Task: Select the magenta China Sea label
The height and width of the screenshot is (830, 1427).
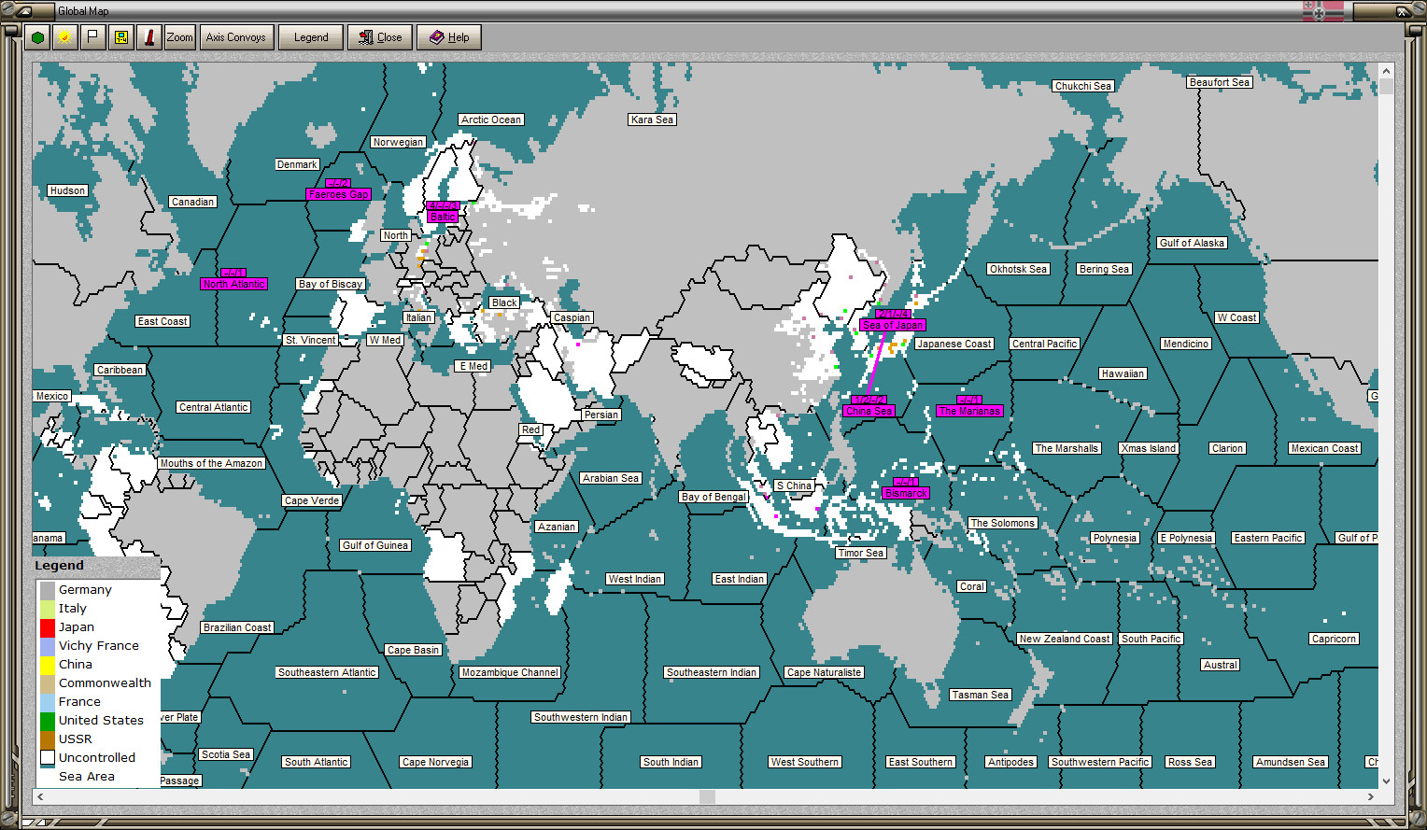Action: click(869, 411)
